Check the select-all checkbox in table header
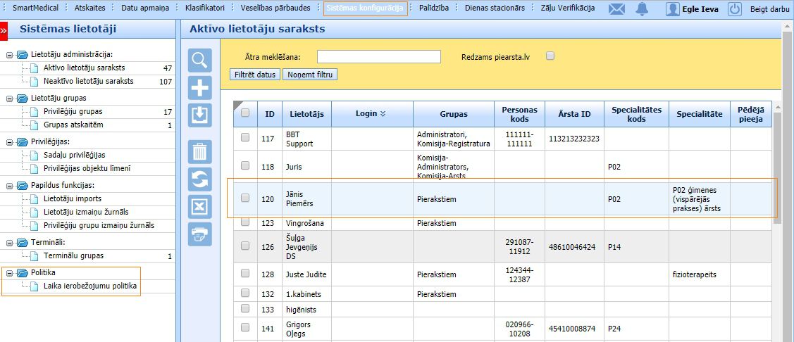 245,113
